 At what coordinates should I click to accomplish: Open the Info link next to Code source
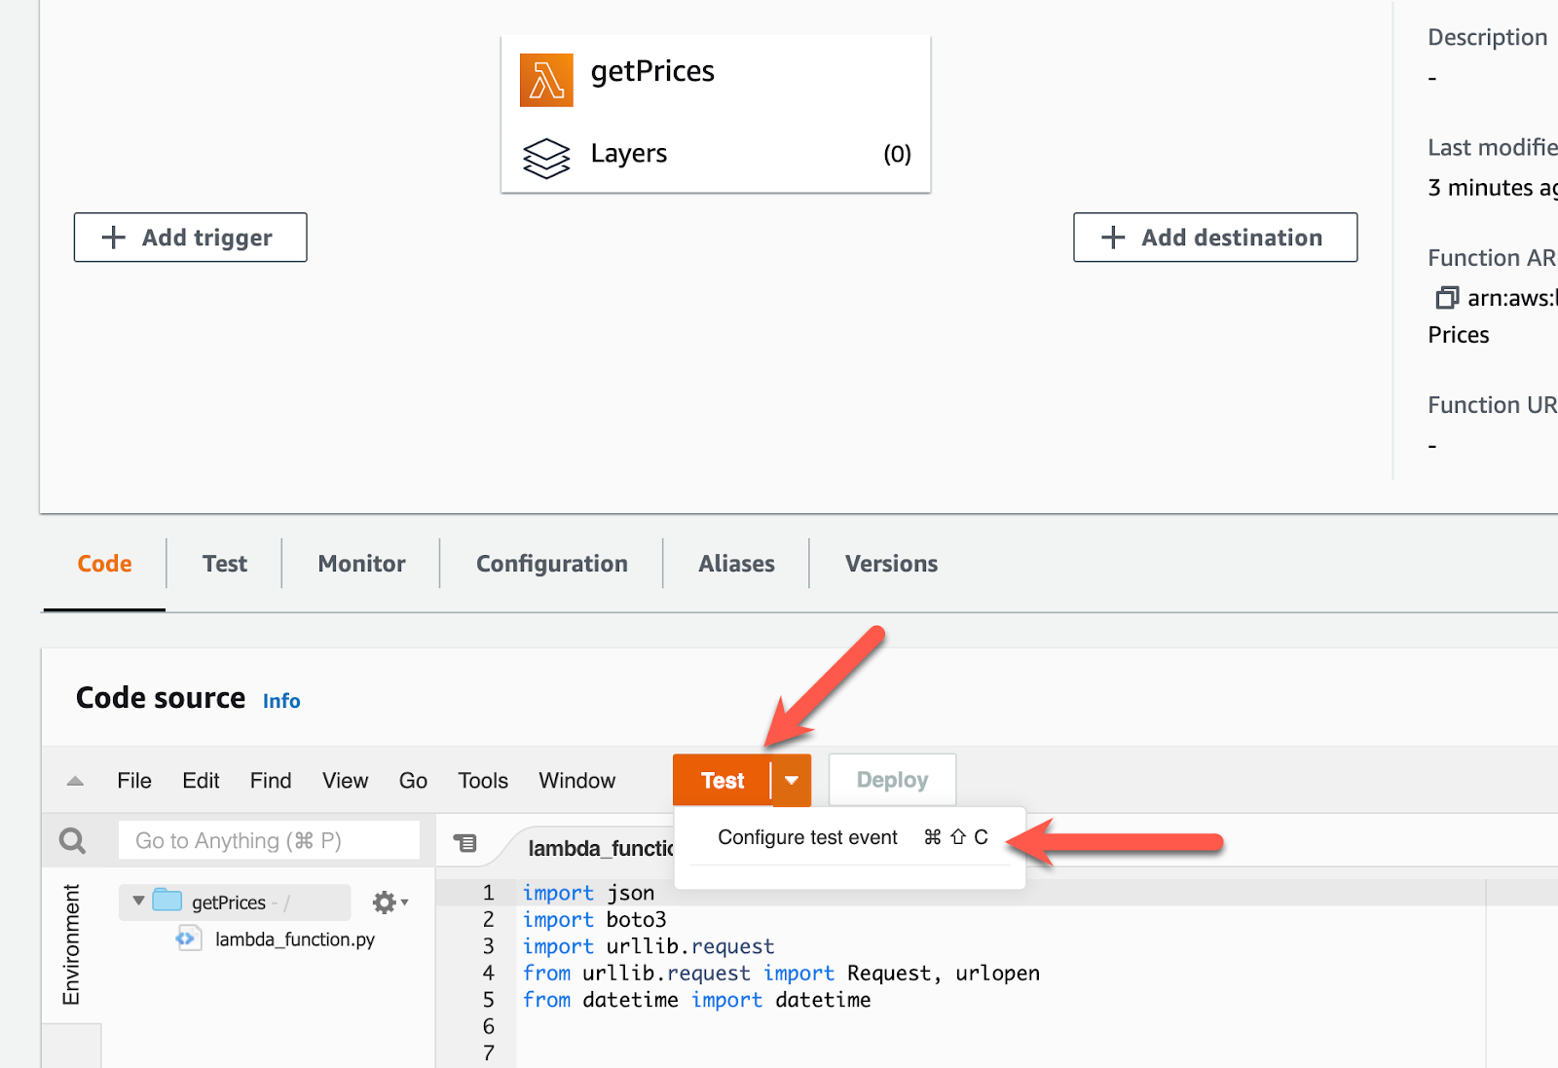tap(281, 701)
